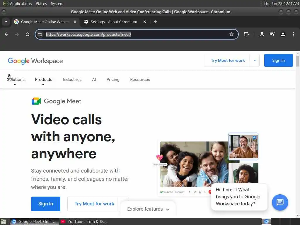Click the Video calls with anyone heading
The height and width of the screenshot is (225, 300).
point(73,137)
